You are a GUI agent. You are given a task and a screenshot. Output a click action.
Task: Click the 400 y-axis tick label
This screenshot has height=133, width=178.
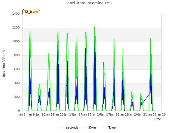pyautogui.click(x=17, y=83)
